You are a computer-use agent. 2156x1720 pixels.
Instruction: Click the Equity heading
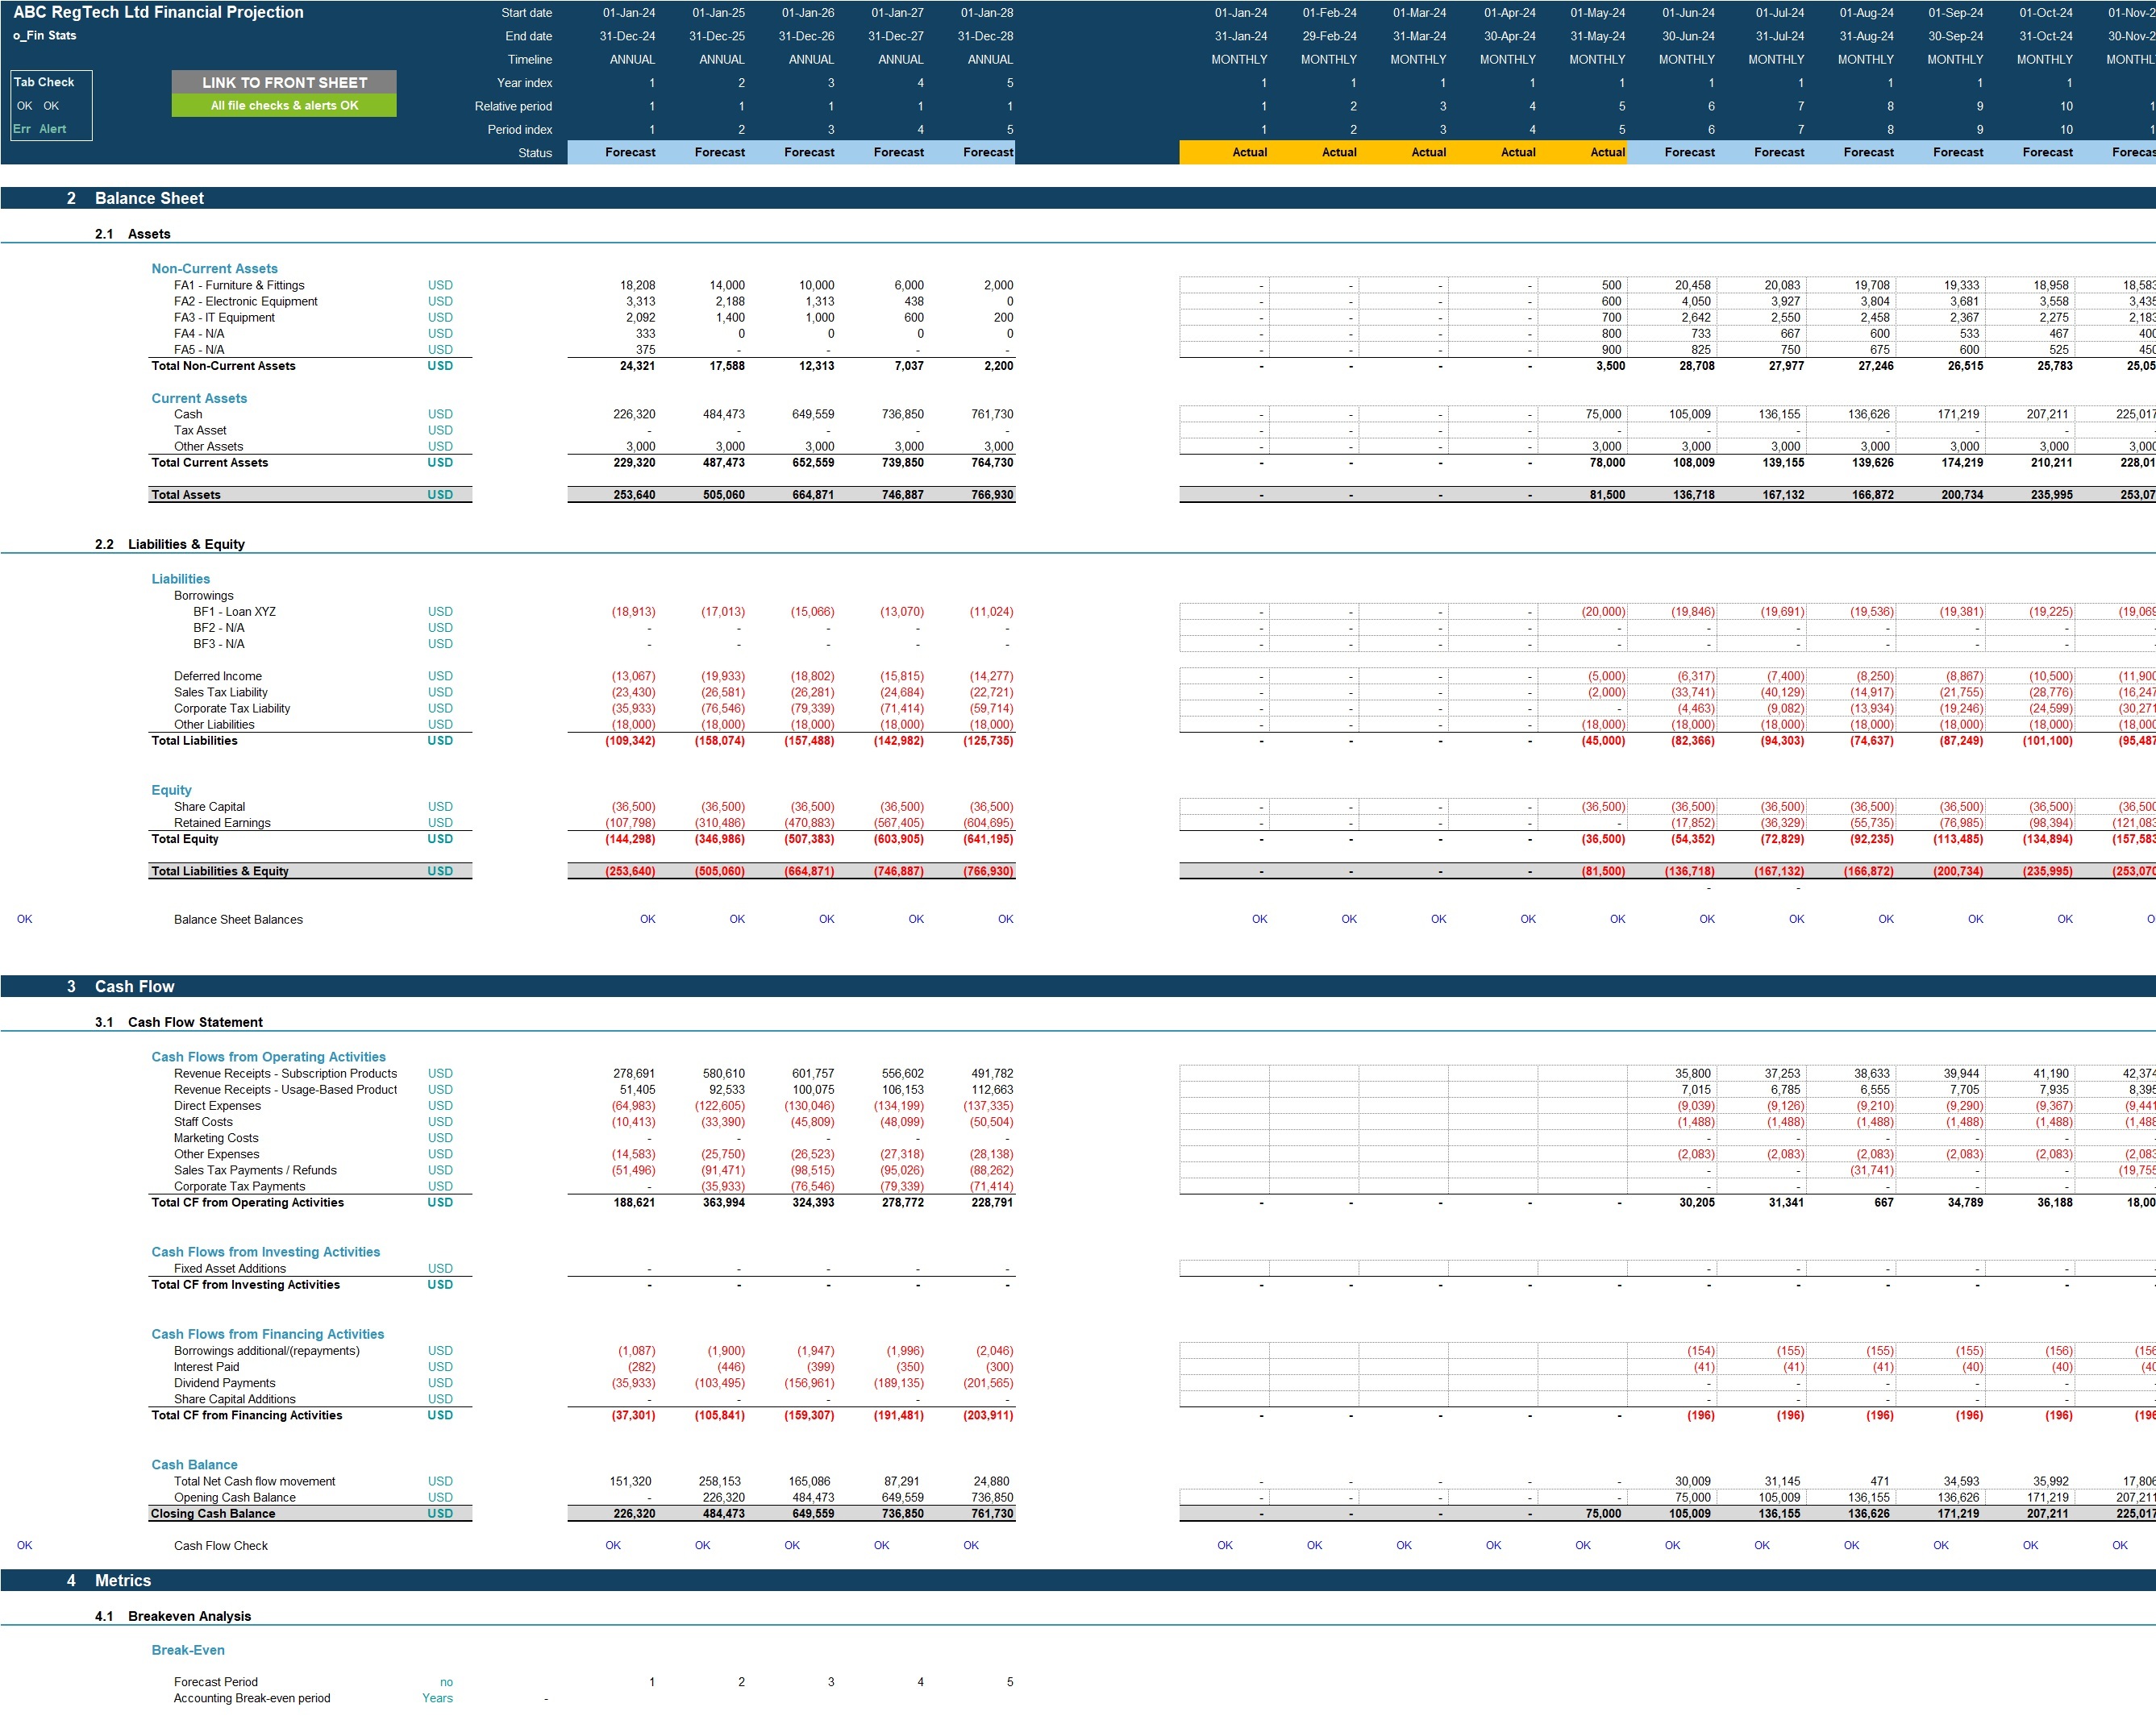tap(171, 790)
